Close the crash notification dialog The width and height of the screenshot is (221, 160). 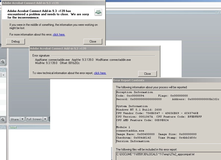click(x=93, y=41)
